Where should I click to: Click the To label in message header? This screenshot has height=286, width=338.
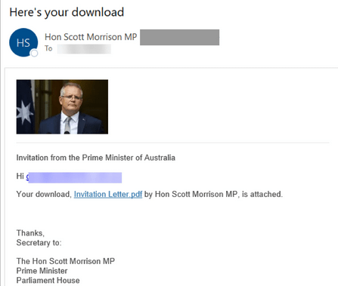pyautogui.click(x=48, y=48)
